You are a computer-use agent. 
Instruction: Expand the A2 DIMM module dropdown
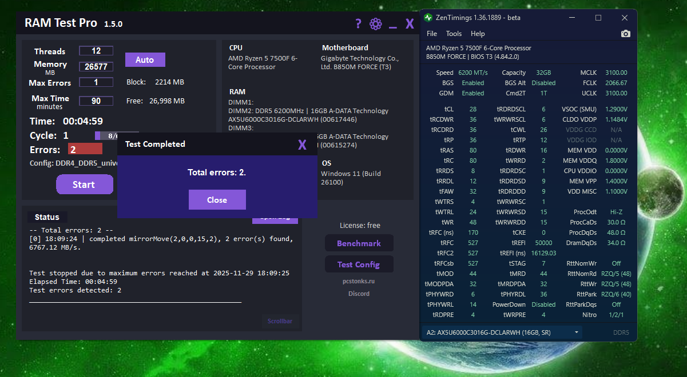point(502,332)
